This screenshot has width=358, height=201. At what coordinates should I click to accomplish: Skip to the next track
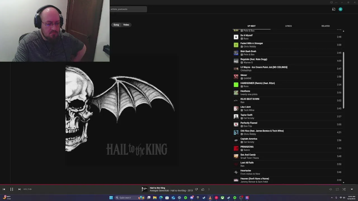click(19, 189)
